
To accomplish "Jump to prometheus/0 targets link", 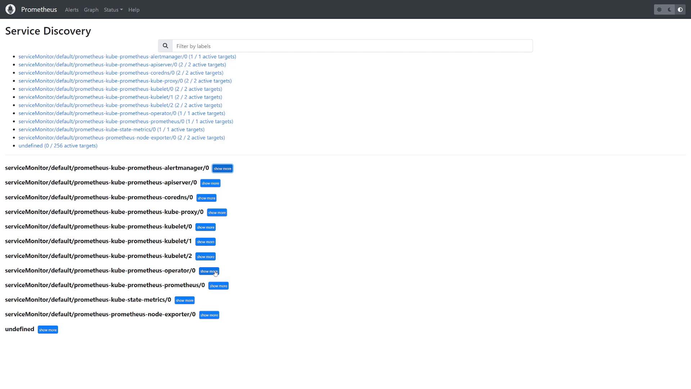I will [x=126, y=121].
